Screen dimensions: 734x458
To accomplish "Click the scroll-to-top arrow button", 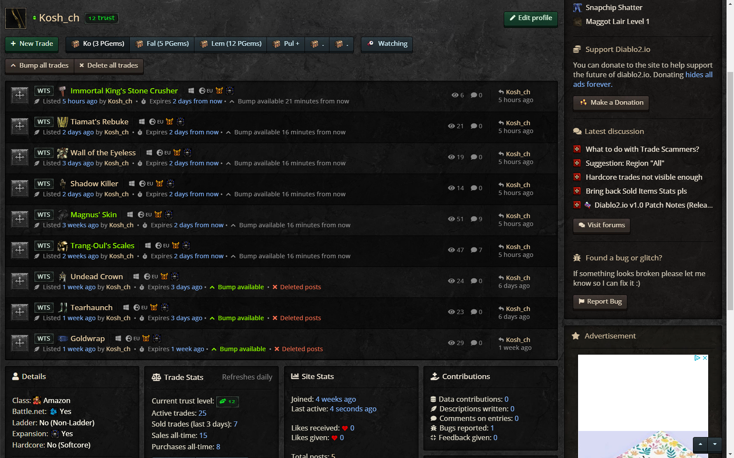I will (700, 444).
